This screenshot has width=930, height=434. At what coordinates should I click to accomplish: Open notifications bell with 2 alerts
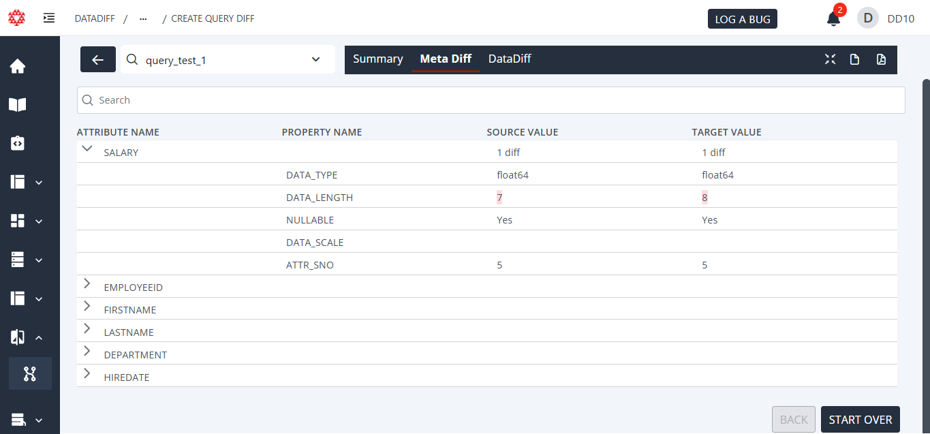click(833, 18)
